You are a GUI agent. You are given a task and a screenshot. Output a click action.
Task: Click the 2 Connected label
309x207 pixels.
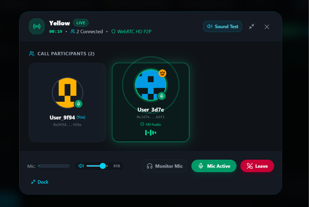pyautogui.click(x=90, y=32)
